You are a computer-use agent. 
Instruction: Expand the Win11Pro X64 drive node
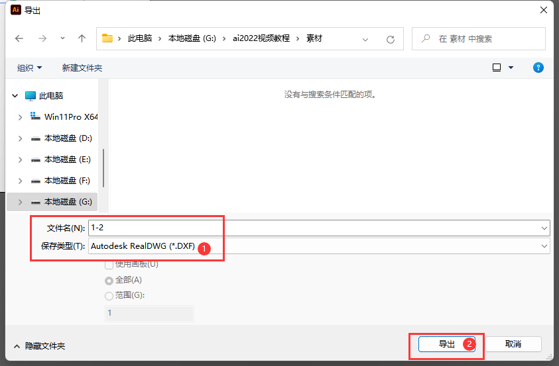(21, 117)
